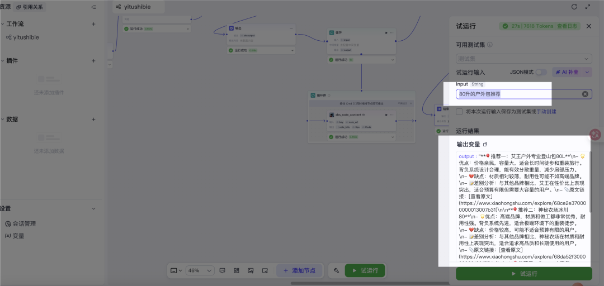Click AI 补全 button

tap(567, 72)
